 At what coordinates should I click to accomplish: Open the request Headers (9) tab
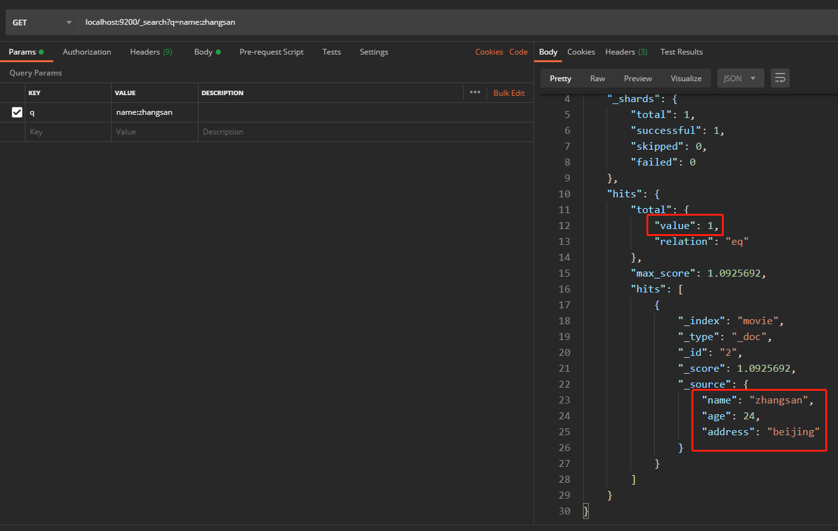pos(151,52)
